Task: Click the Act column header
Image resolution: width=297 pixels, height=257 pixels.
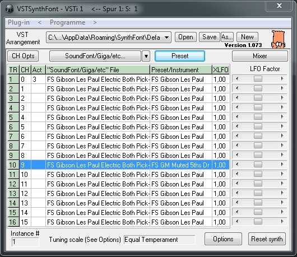Action: [x=38, y=70]
